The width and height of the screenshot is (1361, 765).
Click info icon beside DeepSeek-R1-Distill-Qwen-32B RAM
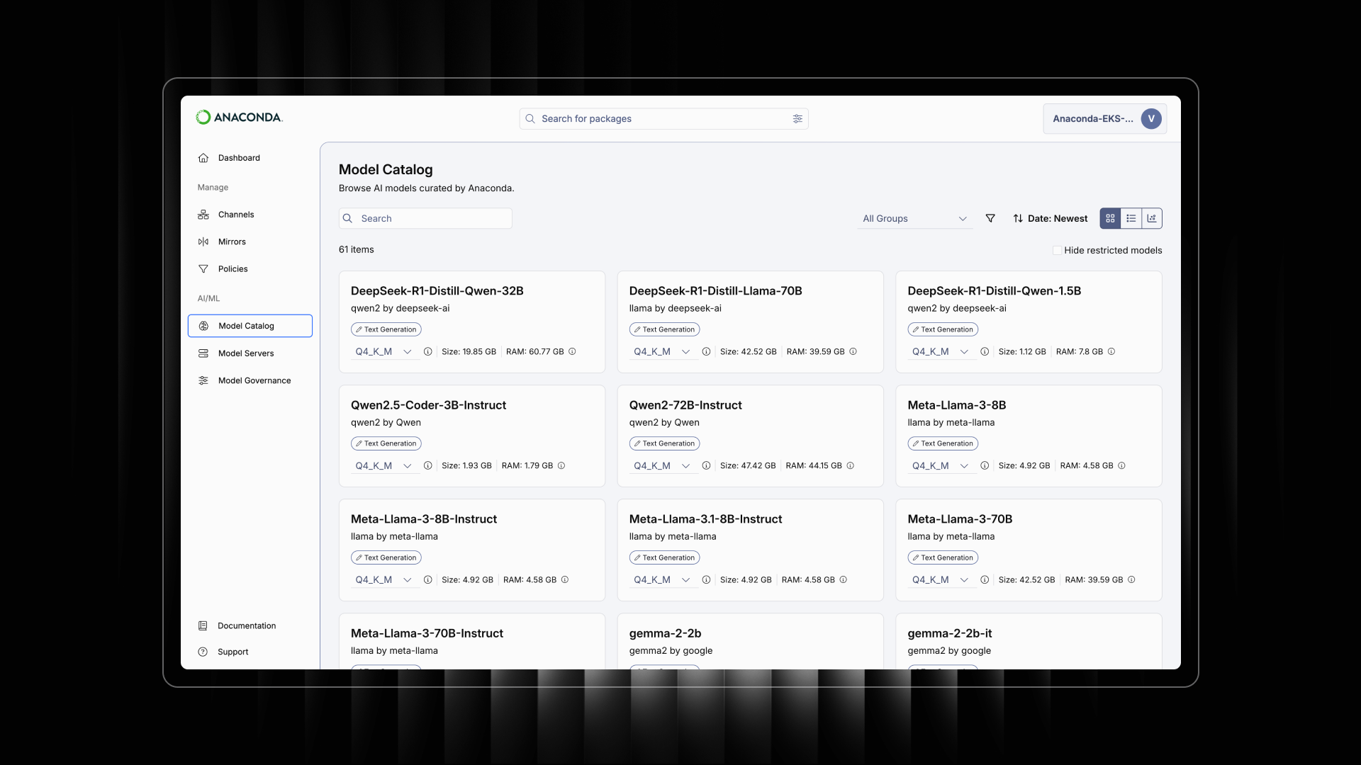[x=572, y=351]
